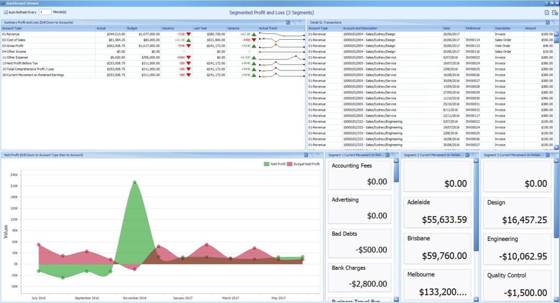Click the Segment 2 panel scrollbar thumb
Viewport: 560px width, 303px height.
476,207
